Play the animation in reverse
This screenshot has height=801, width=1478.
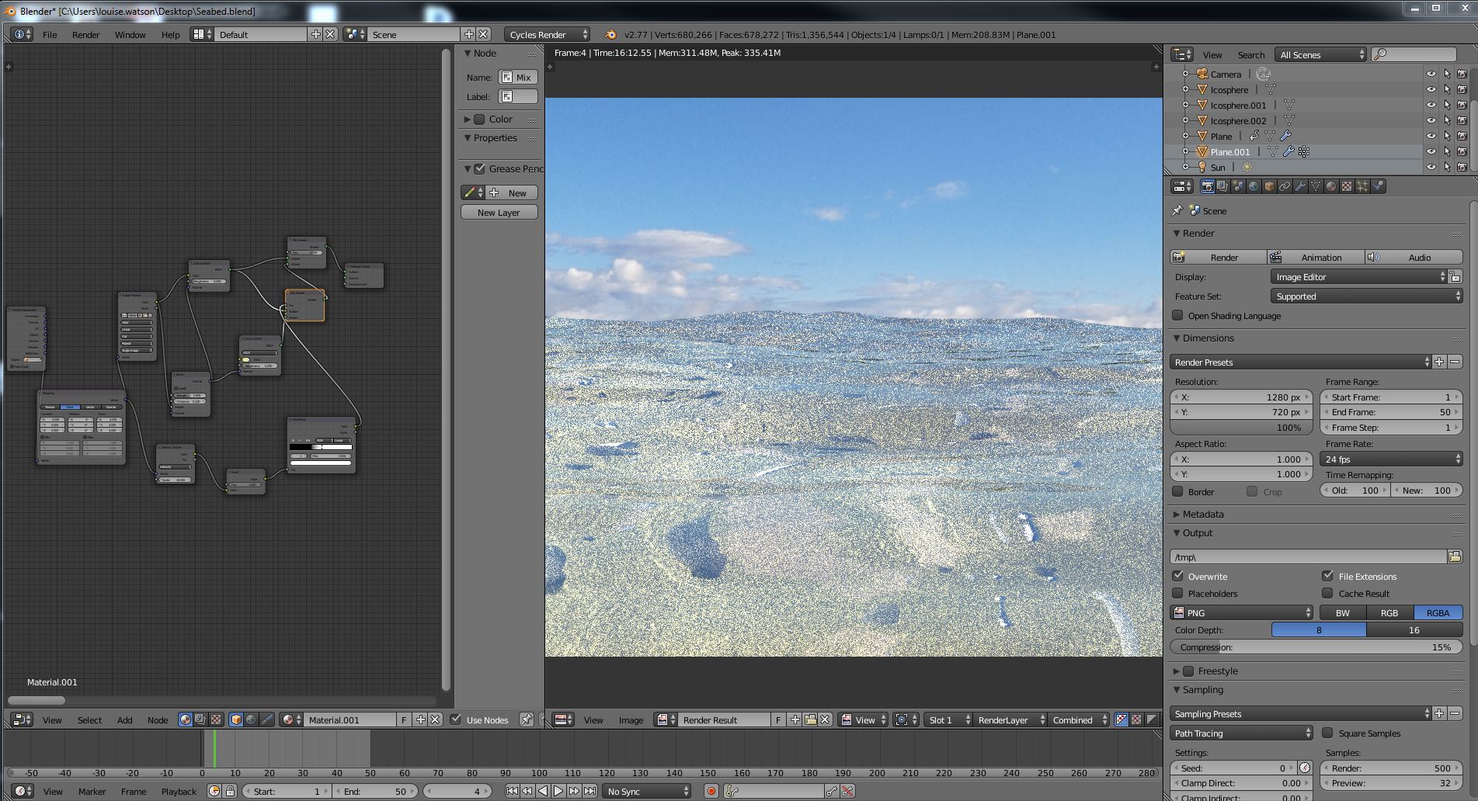point(543,791)
